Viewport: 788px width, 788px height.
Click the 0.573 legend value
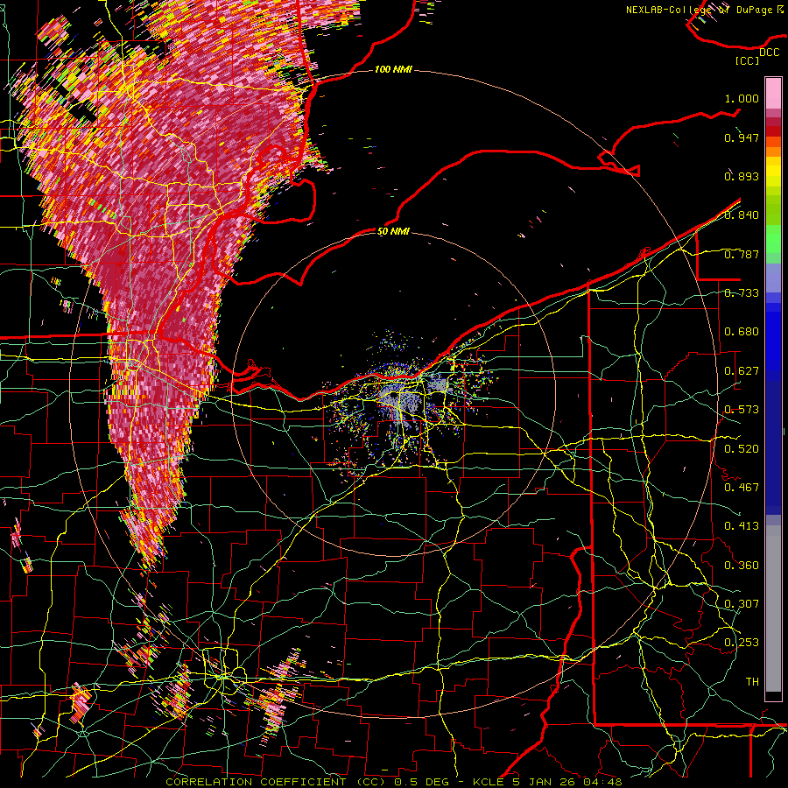[x=742, y=410]
